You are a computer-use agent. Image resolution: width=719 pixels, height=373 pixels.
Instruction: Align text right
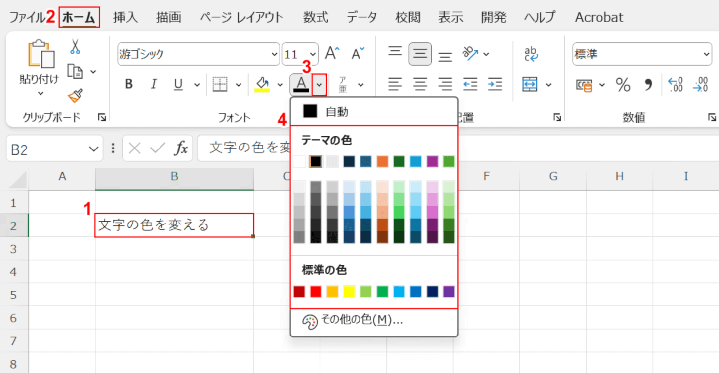click(x=445, y=84)
